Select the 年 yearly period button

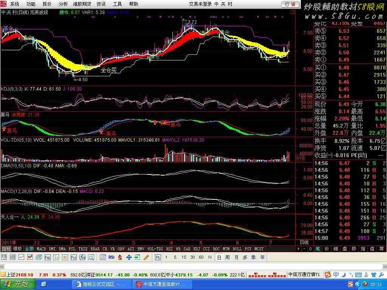coord(262,257)
